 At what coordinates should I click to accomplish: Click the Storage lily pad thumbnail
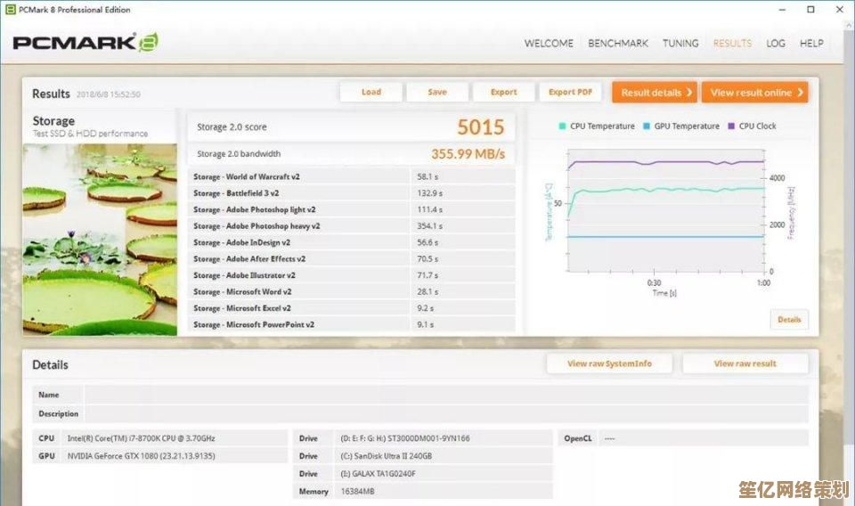[100, 239]
